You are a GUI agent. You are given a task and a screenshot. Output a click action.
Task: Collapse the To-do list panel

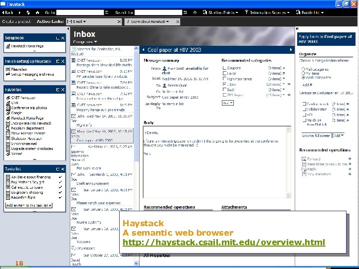click(58, 169)
